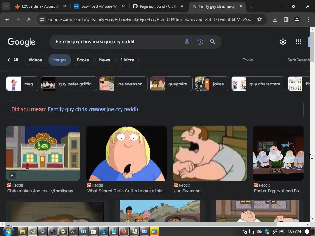Select the Books filter
Screen dimensions: 315x236
coord(82,60)
